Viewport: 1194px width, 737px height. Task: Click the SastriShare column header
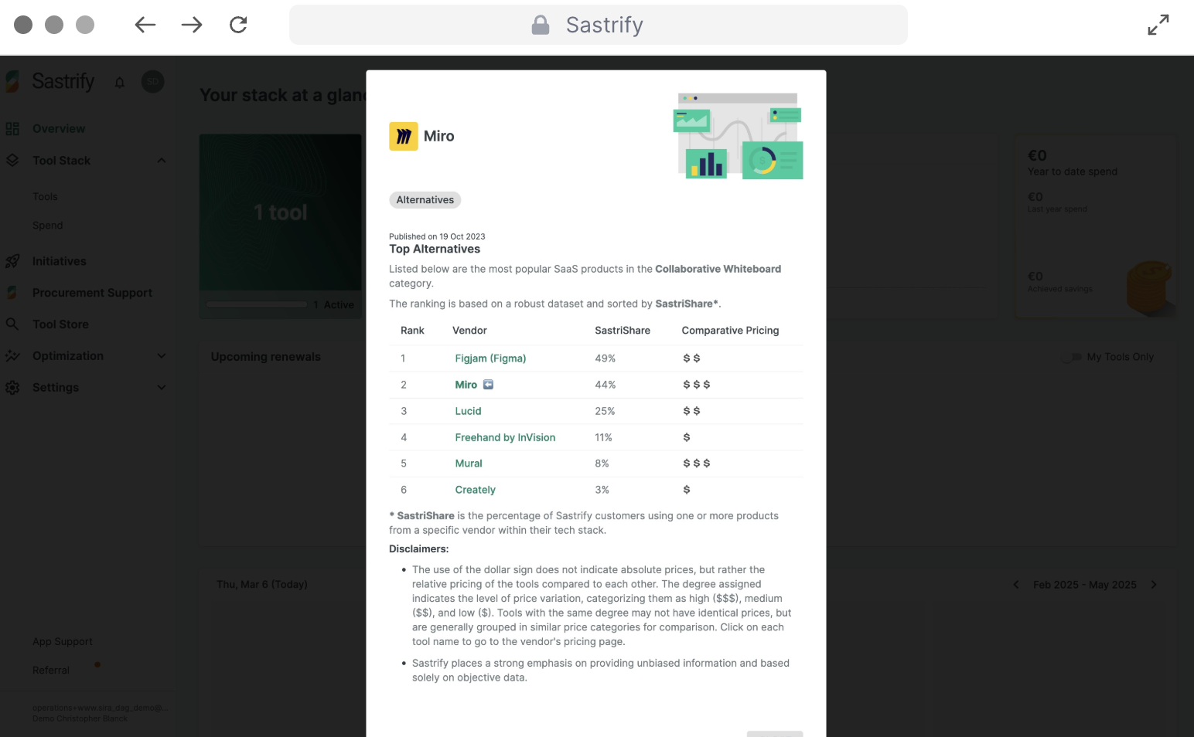point(623,331)
